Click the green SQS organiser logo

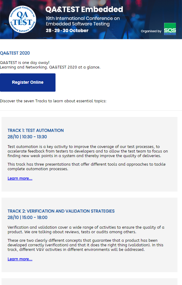click(x=170, y=29)
